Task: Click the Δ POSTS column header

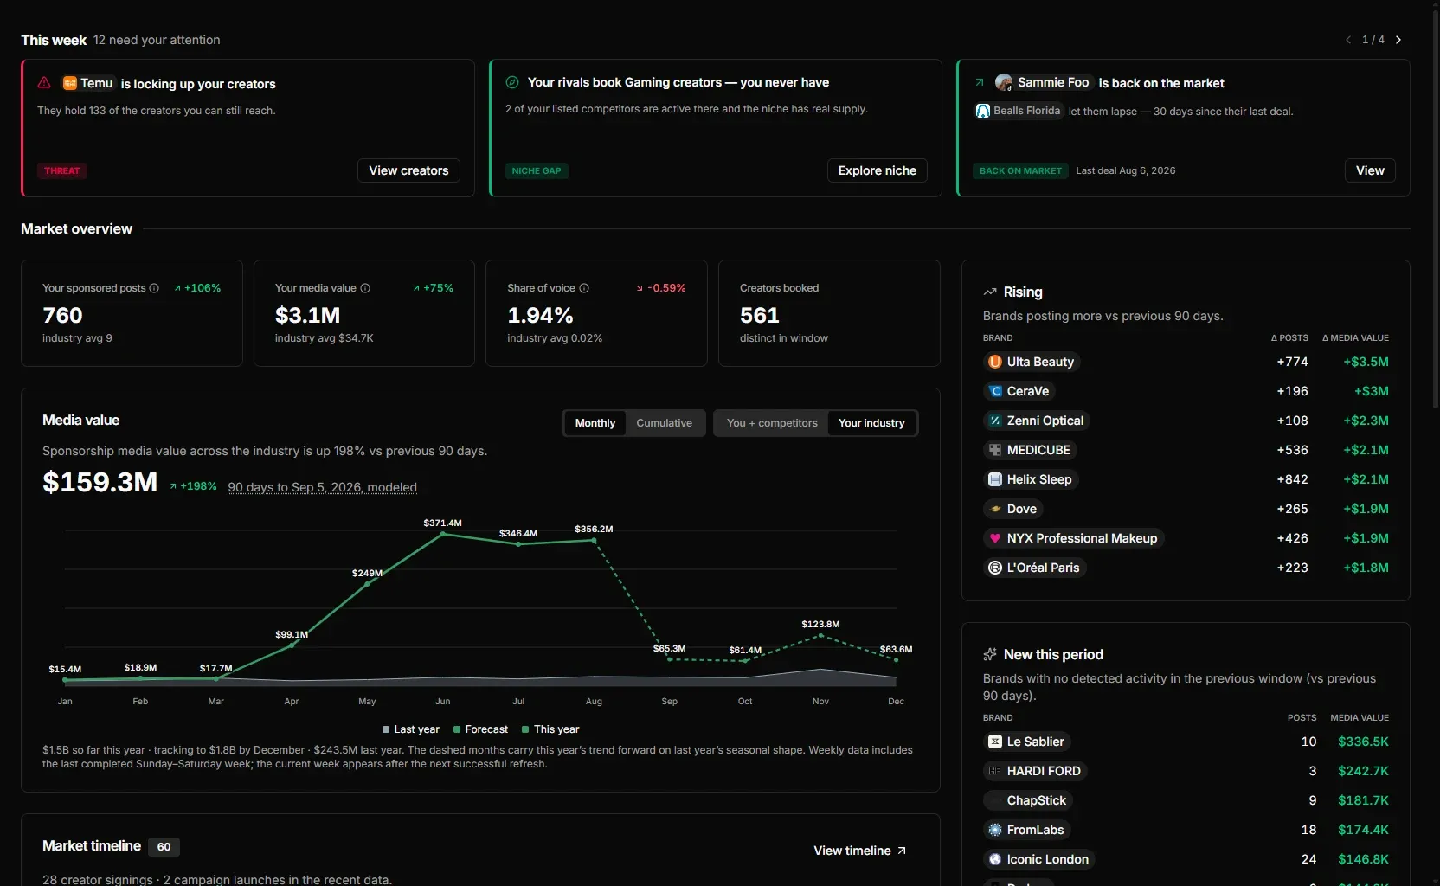Action: pos(1289,338)
